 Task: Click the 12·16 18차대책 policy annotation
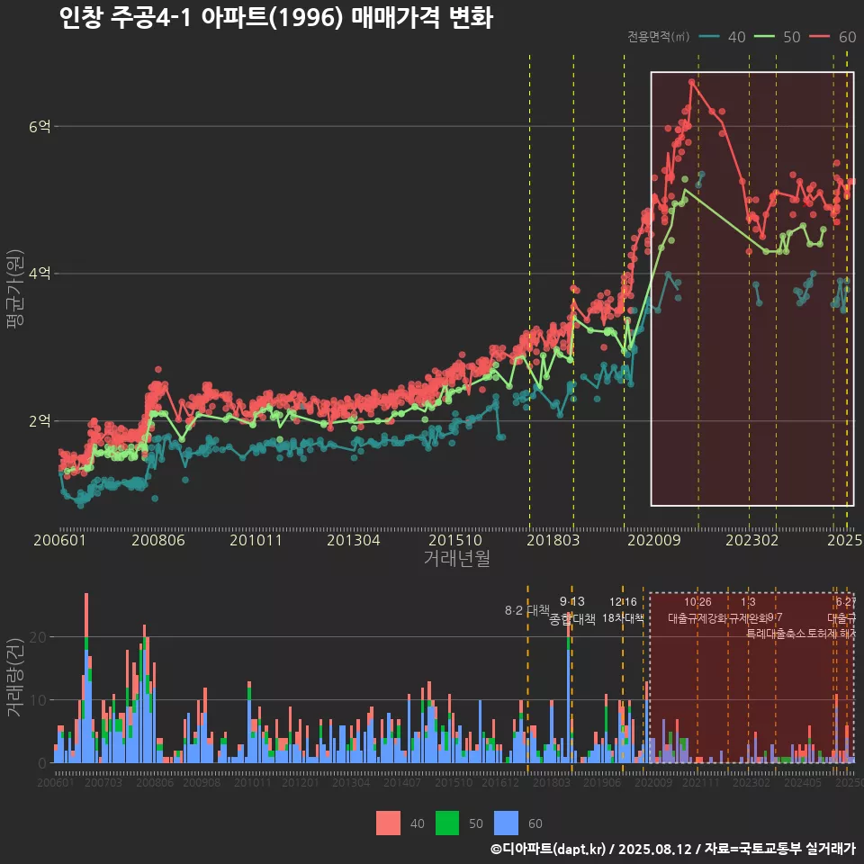tap(623, 610)
